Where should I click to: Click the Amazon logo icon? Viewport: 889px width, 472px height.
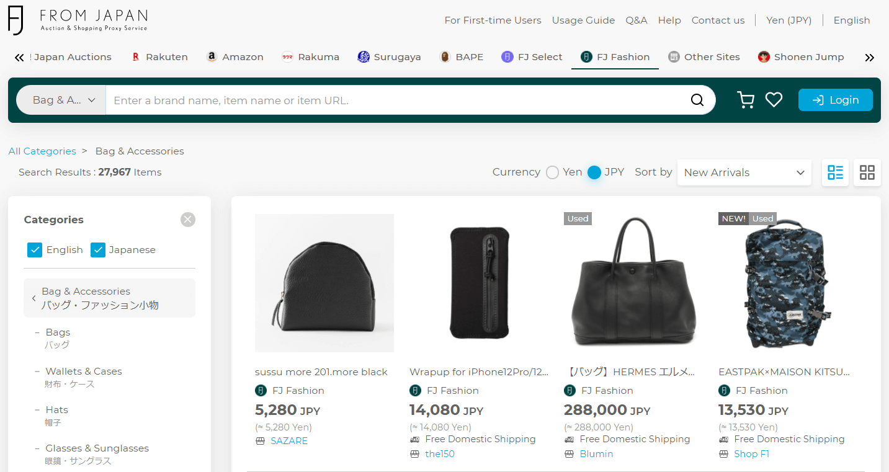pos(212,57)
